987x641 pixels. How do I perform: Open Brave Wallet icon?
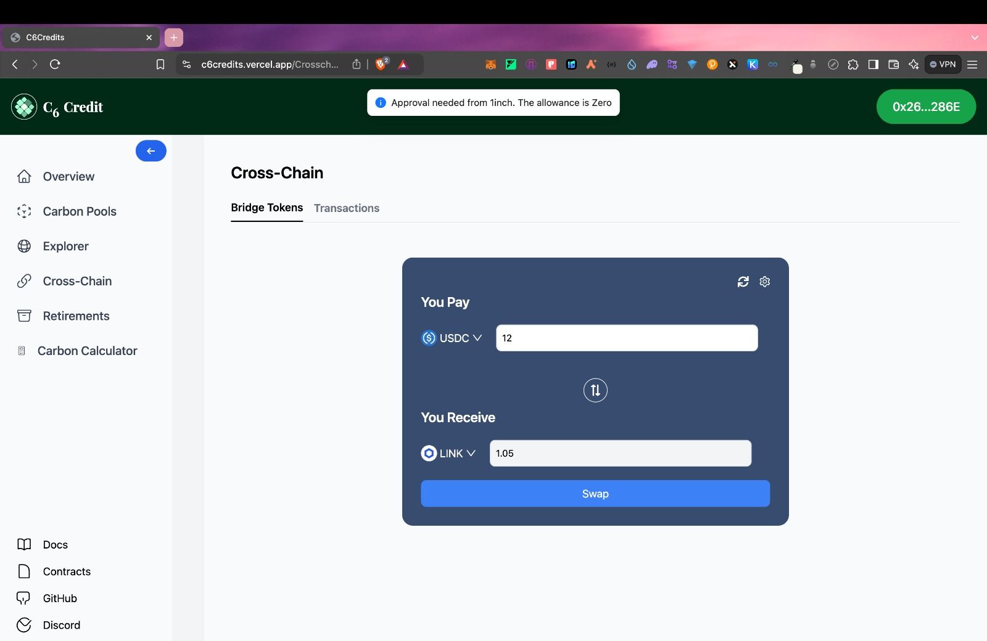tap(893, 64)
